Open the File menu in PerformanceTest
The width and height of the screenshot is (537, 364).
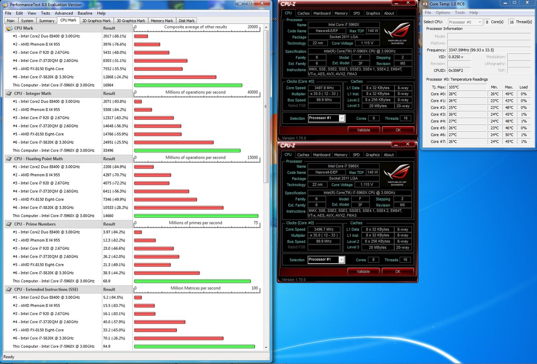(8, 13)
